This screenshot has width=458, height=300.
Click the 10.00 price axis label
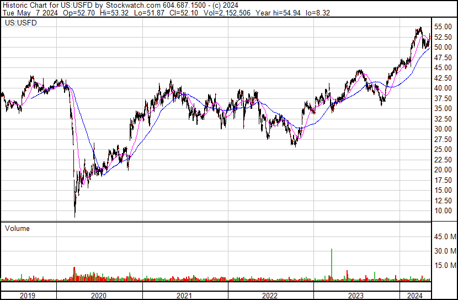pyautogui.click(x=443, y=210)
